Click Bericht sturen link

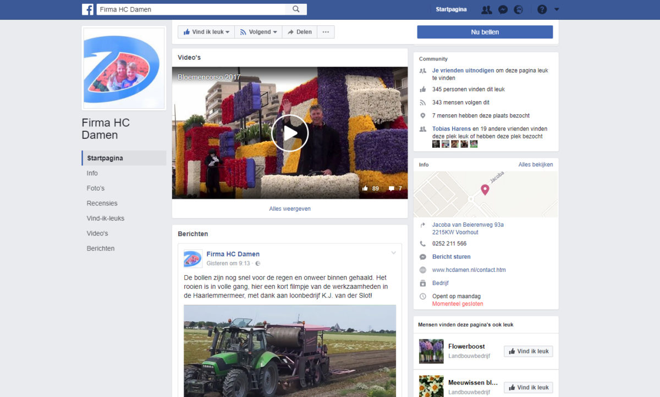point(452,256)
